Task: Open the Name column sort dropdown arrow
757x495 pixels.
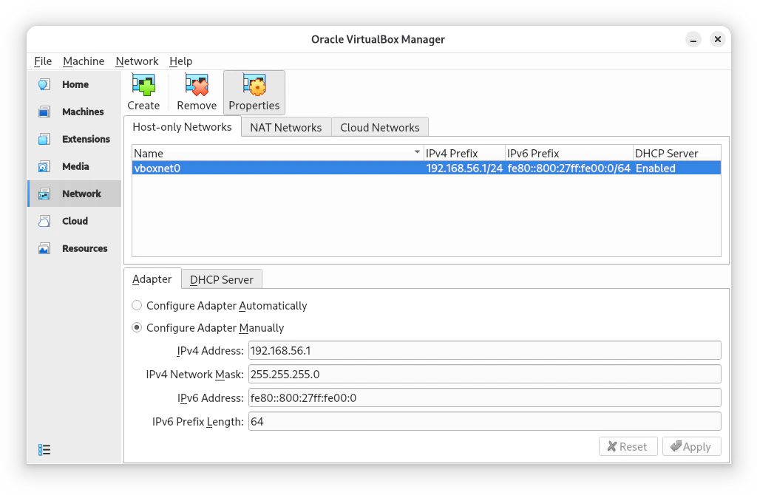Action: coord(415,152)
